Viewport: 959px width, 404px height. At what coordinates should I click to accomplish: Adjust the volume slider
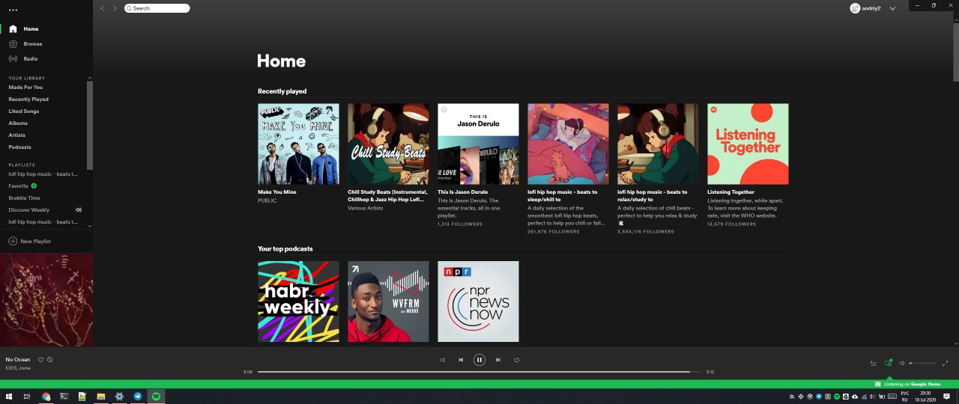point(922,363)
